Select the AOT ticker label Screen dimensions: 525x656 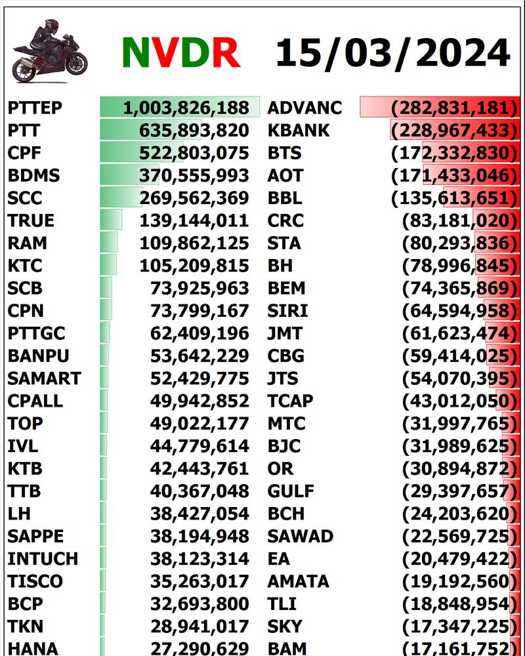coord(285,176)
